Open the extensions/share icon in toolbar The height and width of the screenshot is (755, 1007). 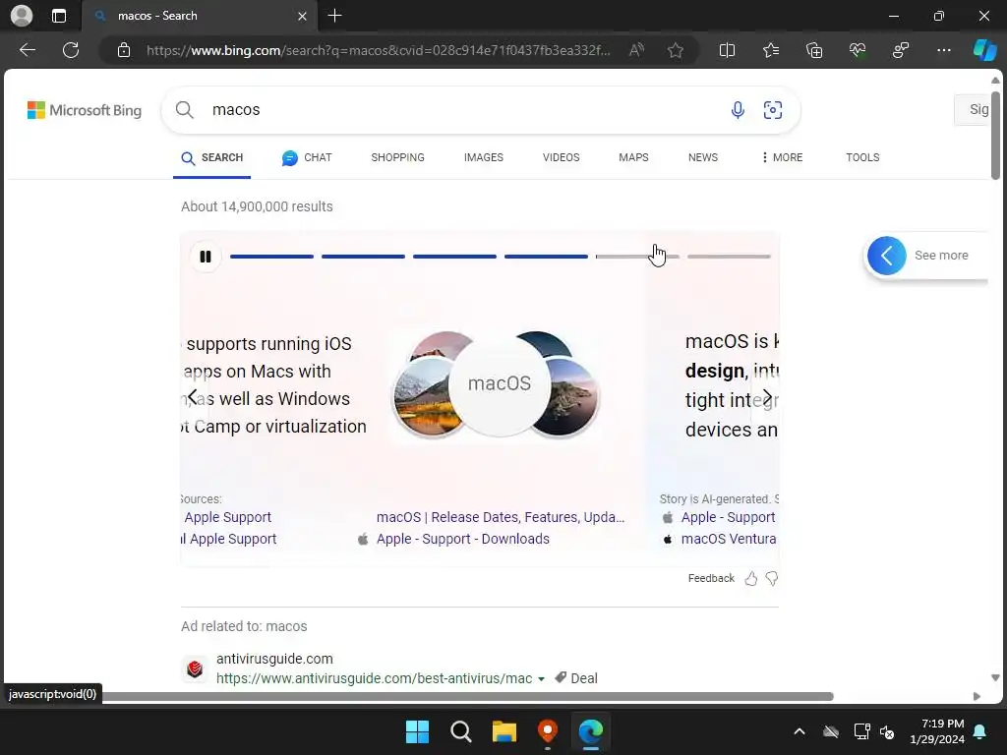point(901,50)
